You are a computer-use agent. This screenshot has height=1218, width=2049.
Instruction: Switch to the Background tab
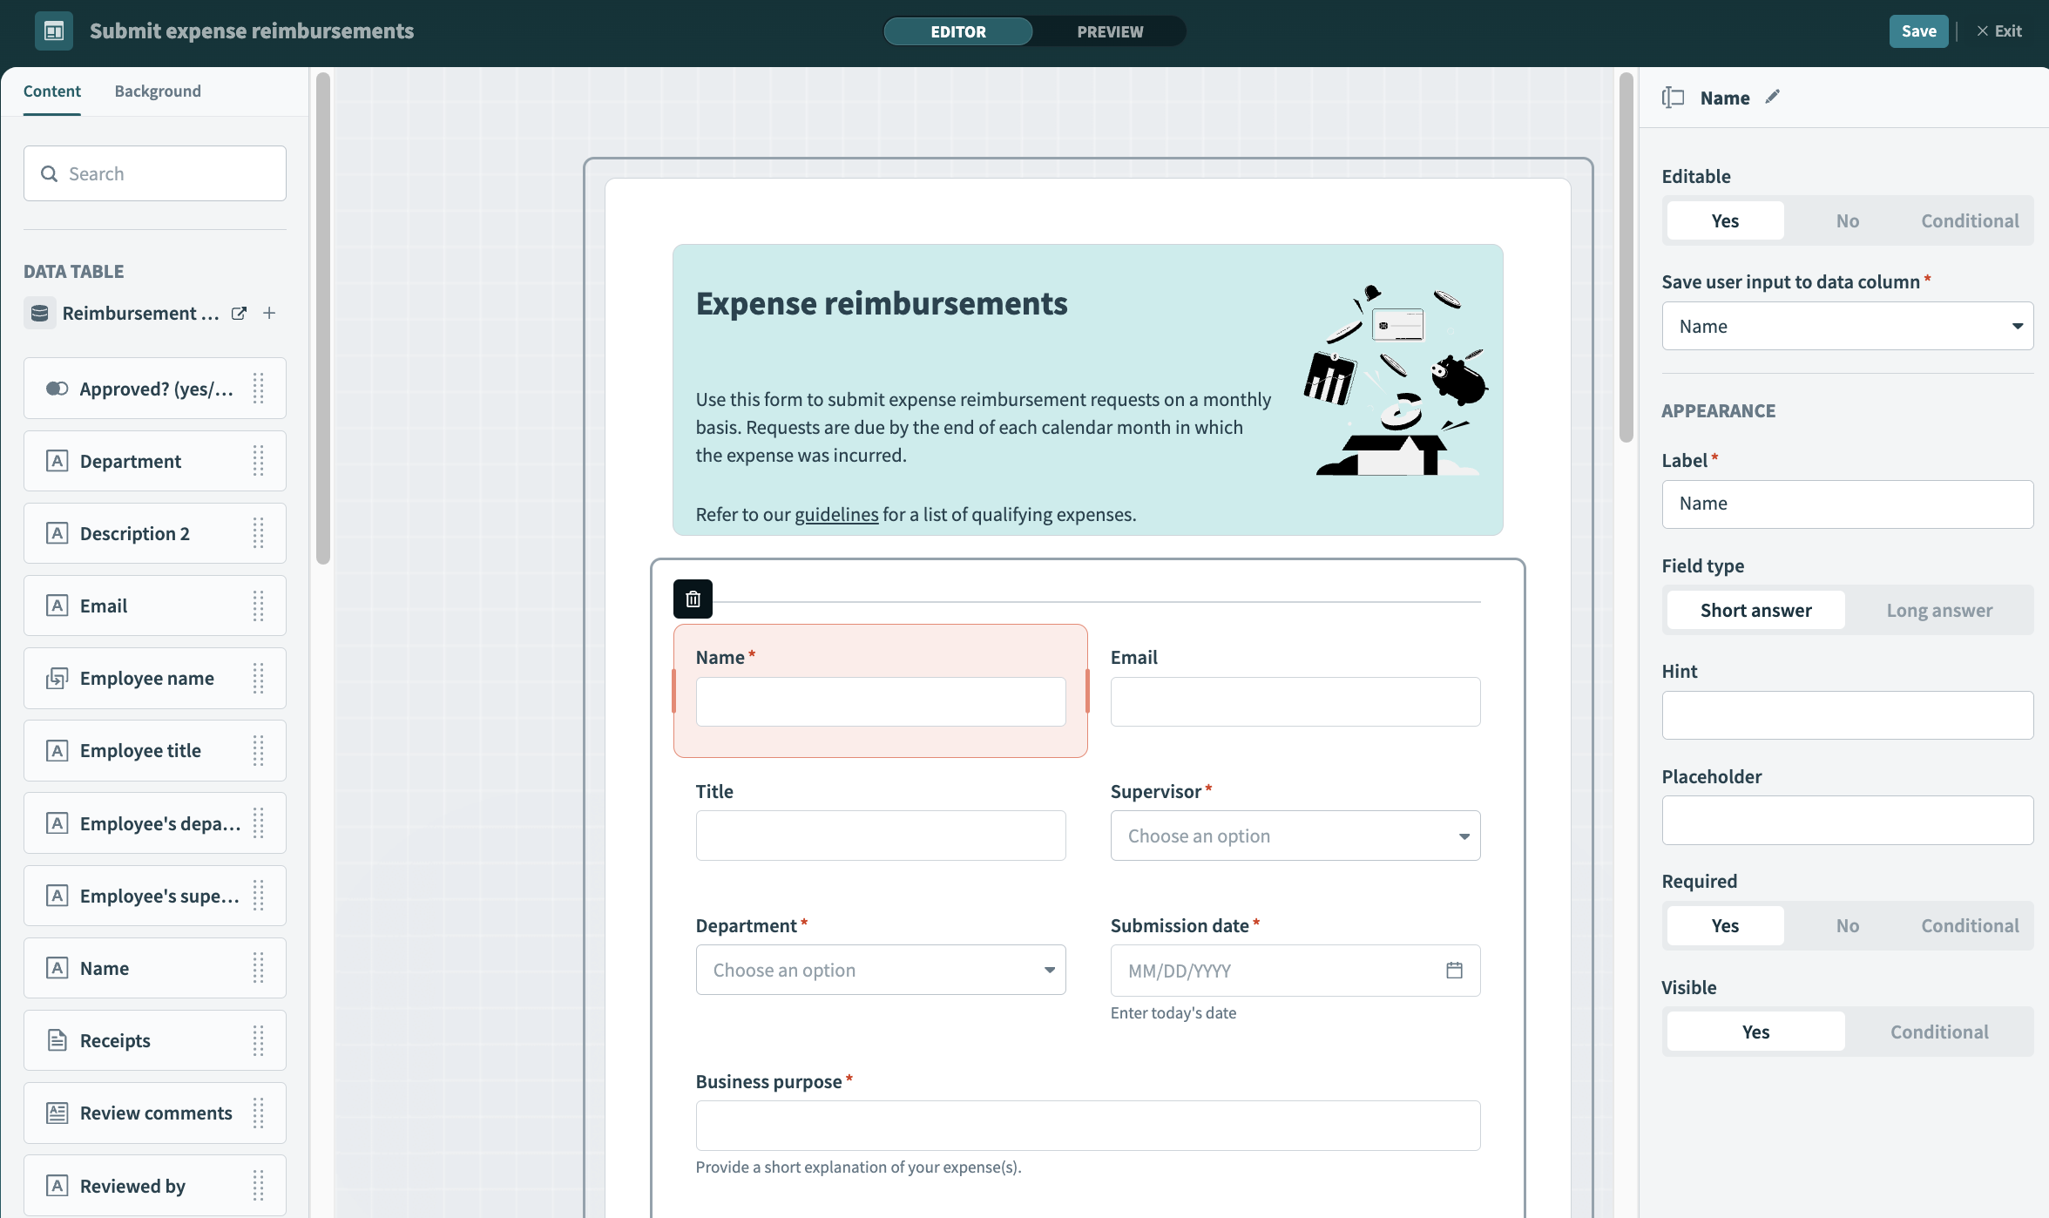(158, 91)
